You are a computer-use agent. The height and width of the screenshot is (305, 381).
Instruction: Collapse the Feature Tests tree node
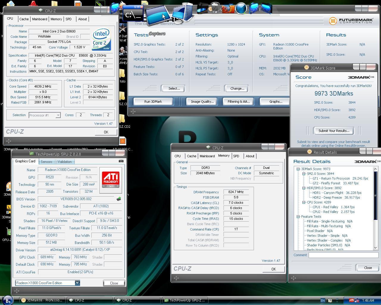pos(298,217)
